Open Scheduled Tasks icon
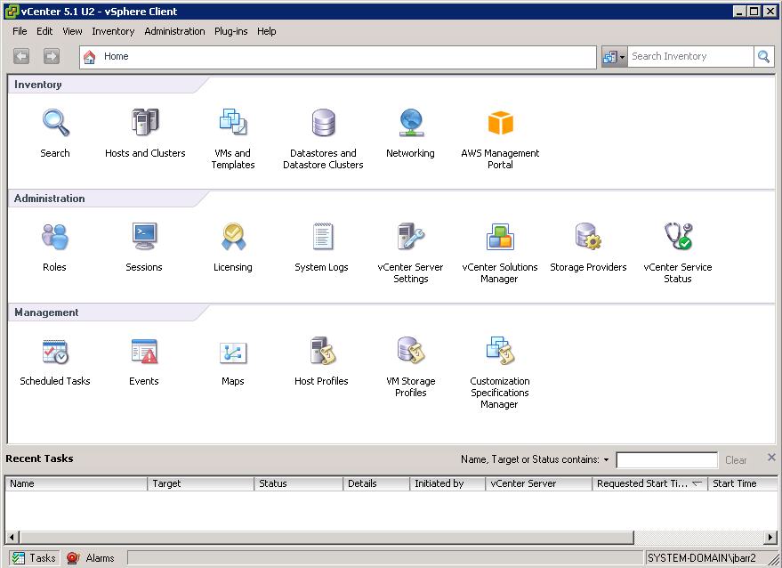Image resolution: width=782 pixels, height=568 pixels. (x=55, y=351)
